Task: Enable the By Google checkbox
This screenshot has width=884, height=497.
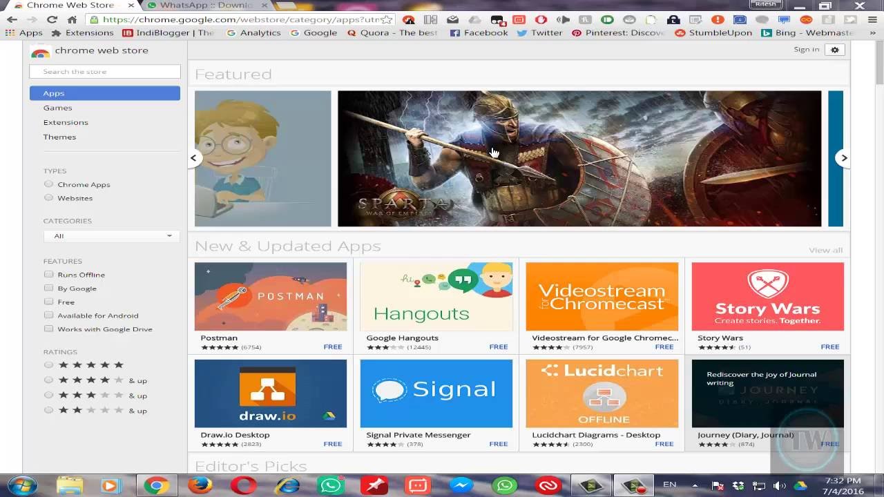Action: 48,288
